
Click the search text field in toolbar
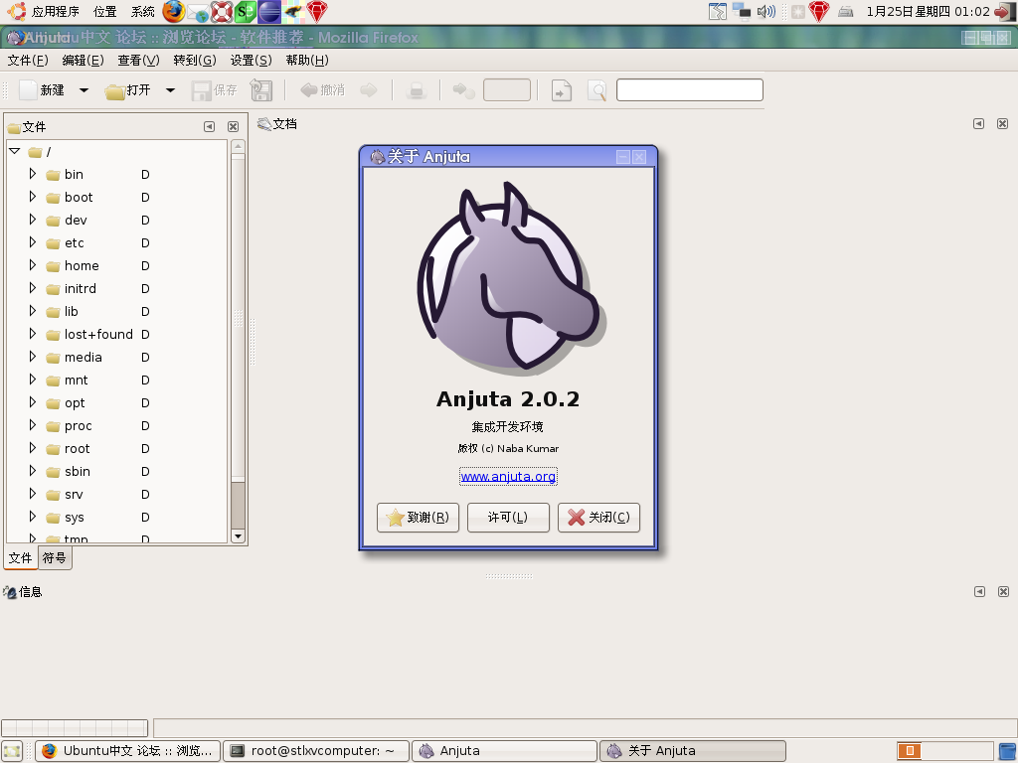pos(690,90)
